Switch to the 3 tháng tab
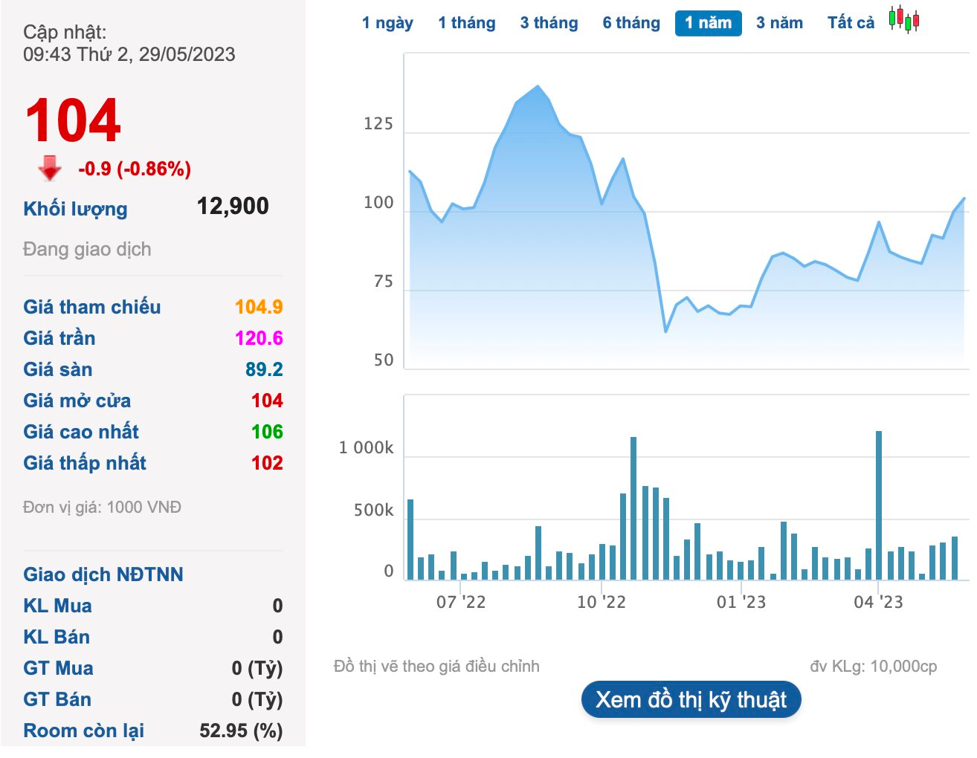Image resolution: width=977 pixels, height=758 pixels. 549,23
